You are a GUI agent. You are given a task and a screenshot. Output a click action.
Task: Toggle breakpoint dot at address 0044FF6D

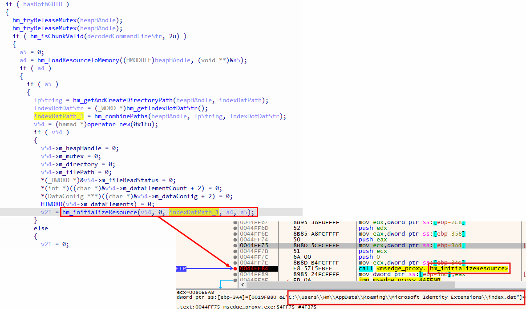click(235, 228)
